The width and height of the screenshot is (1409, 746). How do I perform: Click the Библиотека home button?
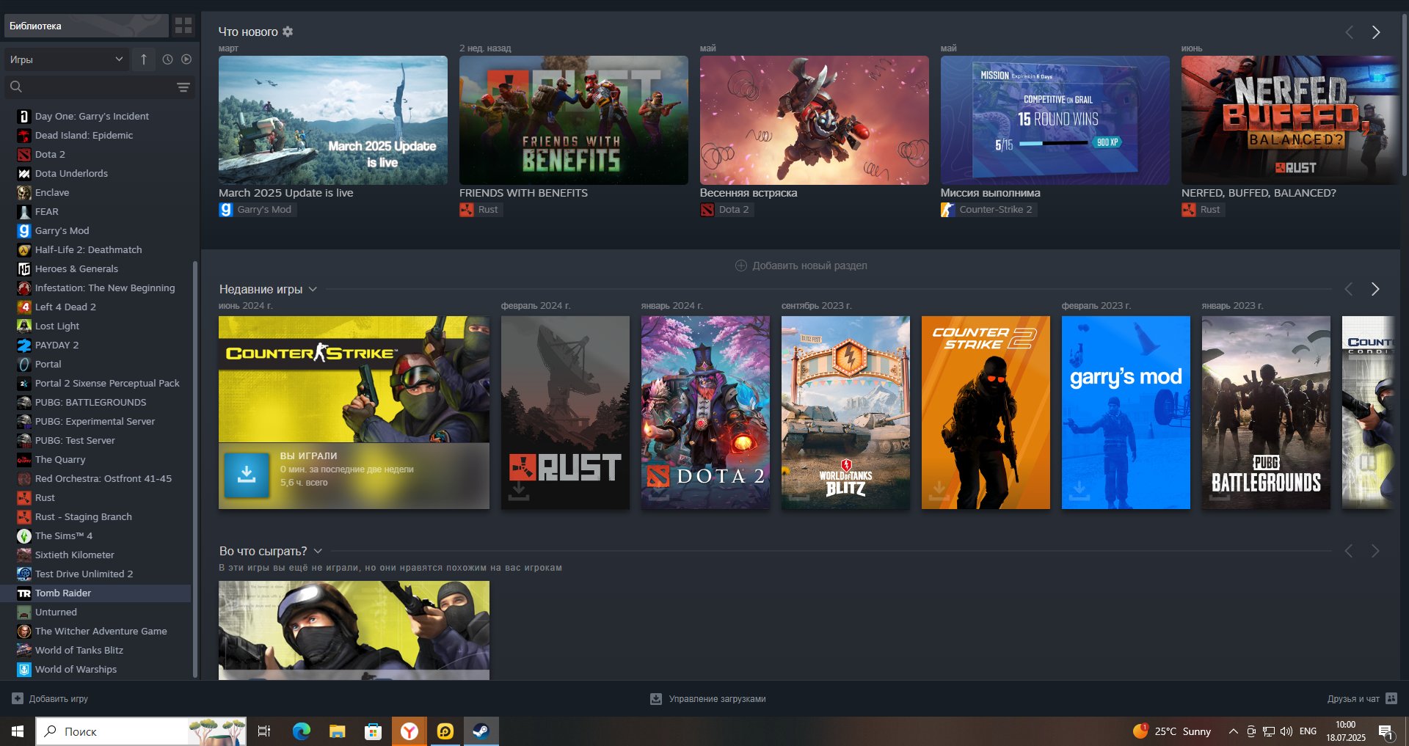tap(86, 26)
